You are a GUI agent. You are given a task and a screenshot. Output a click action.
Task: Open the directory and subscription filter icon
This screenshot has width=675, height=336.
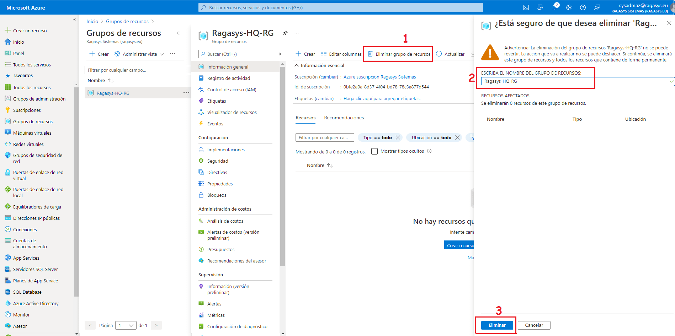[x=540, y=7]
